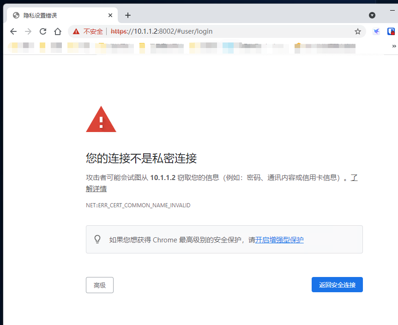Click the back navigation arrow

[13, 31]
